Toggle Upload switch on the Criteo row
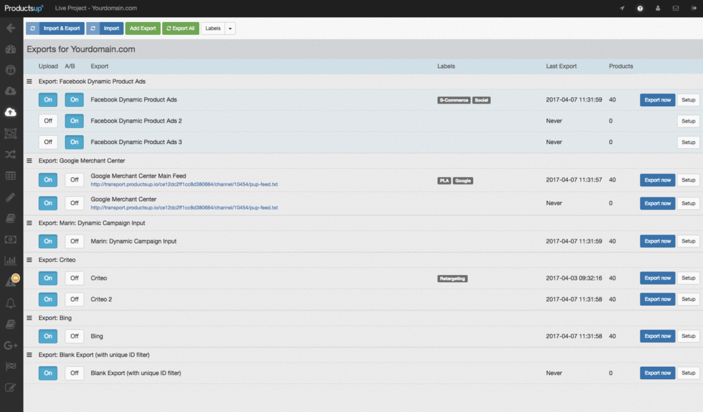The height and width of the screenshot is (412, 703). click(48, 278)
